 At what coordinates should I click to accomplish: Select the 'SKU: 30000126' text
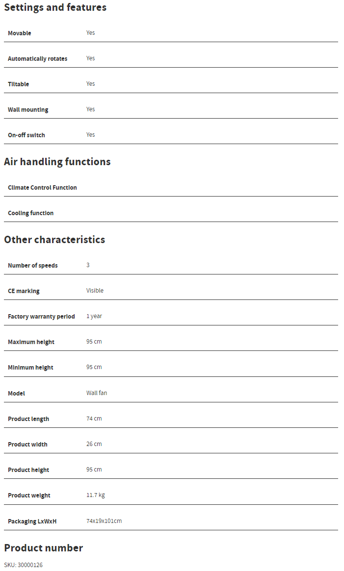pyautogui.click(x=24, y=565)
